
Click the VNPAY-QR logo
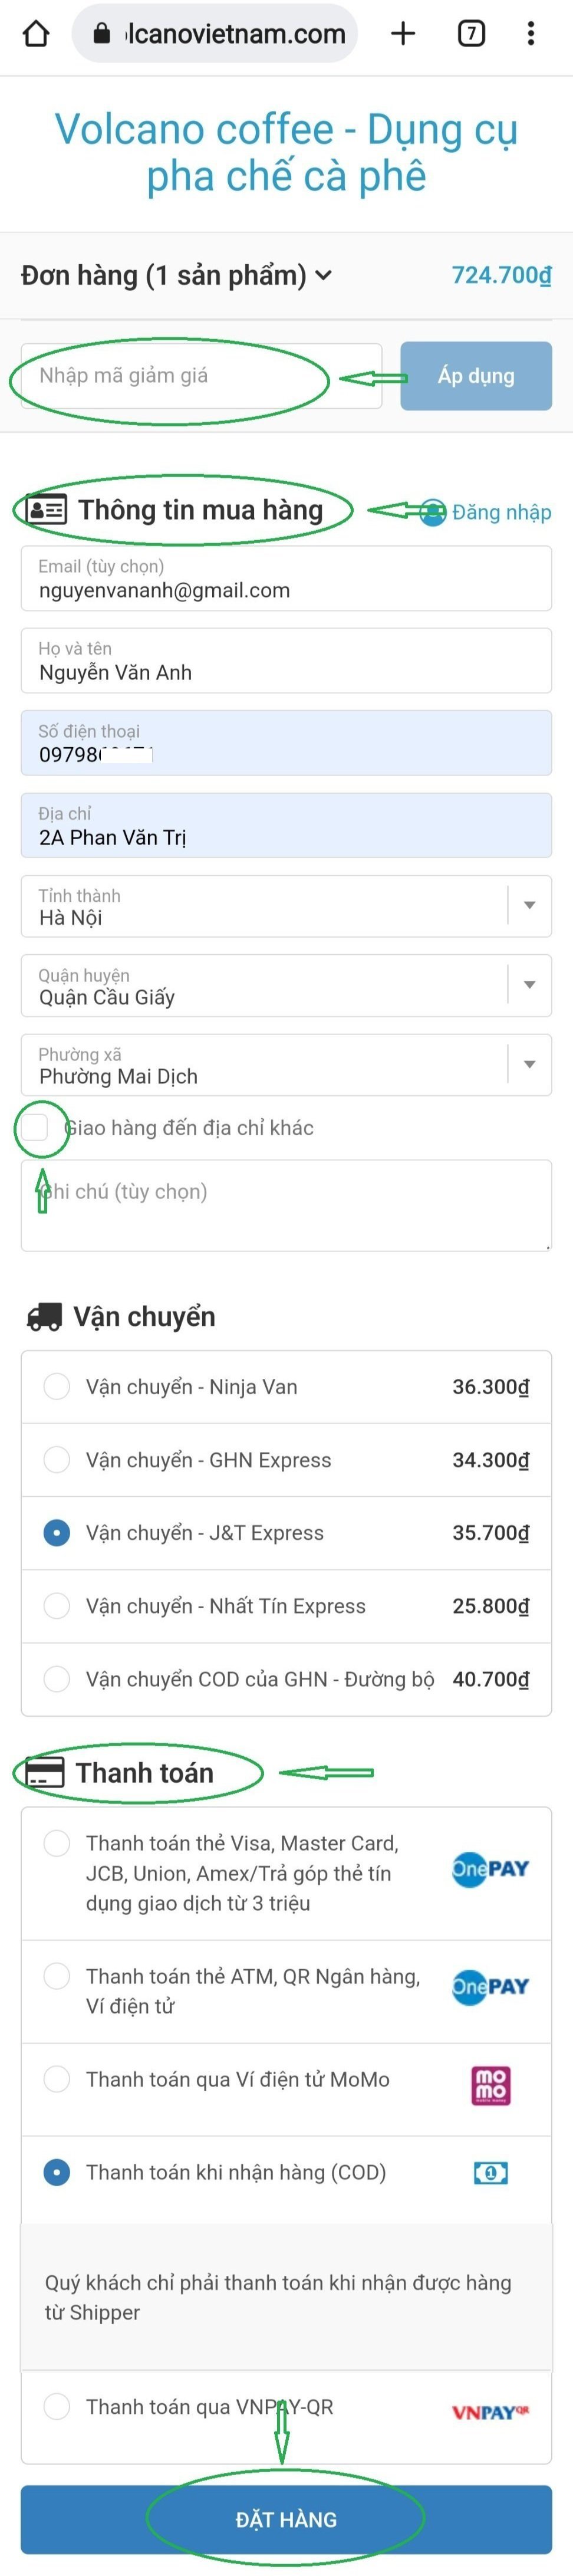490,2413
